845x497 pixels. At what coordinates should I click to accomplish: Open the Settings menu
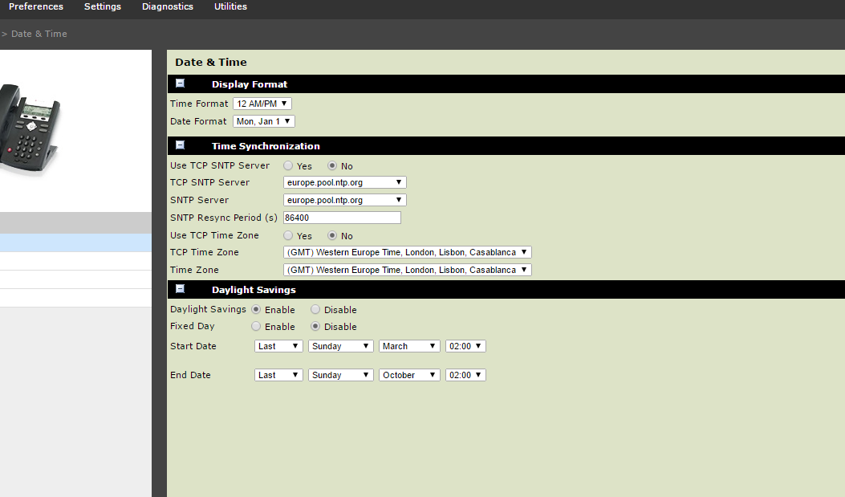[103, 6]
